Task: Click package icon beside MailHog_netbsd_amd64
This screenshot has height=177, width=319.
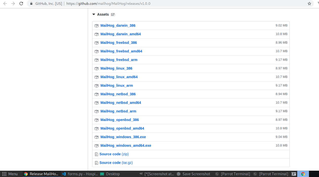Action: [96, 103]
